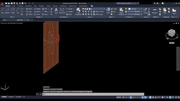Click the Match Properties tool
The height and width of the screenshot is (101, 180).
[121, 12]
